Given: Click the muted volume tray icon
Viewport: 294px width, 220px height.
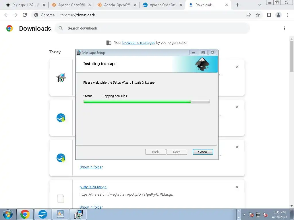Looking at the screenshot, I should point(265,215).
